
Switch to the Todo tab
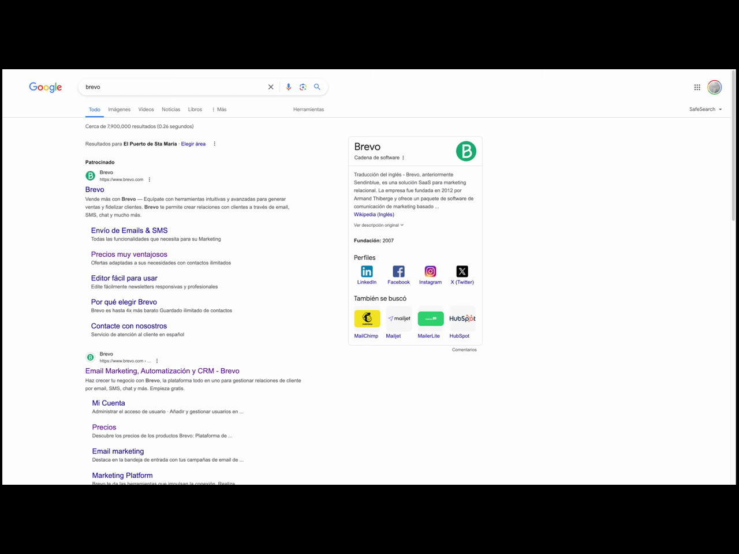(x=95, y=109)
